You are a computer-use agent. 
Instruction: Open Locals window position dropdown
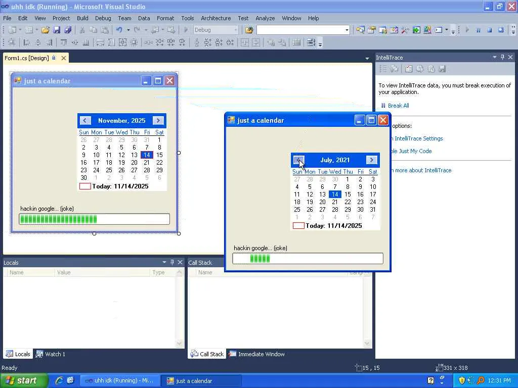click(x=164, y=262)
